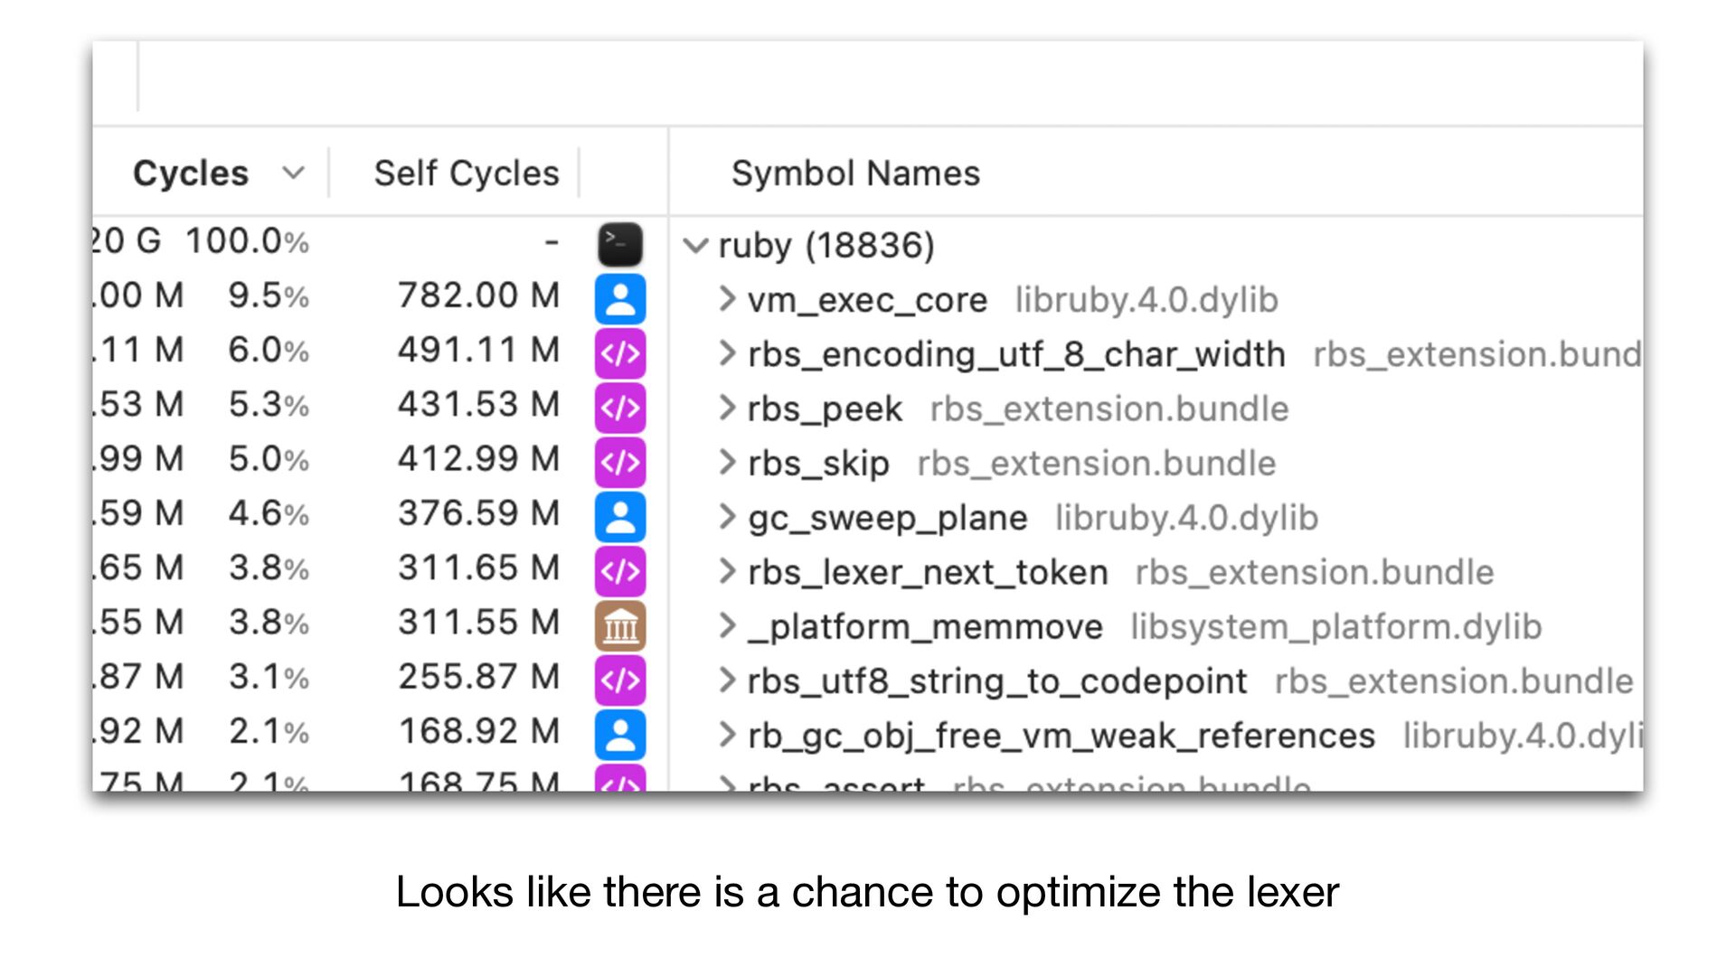The height and width of the screenshot is (976, 1736).
Task: Expand the vm_exec_core symbol row
Action: tap(727, 299)
